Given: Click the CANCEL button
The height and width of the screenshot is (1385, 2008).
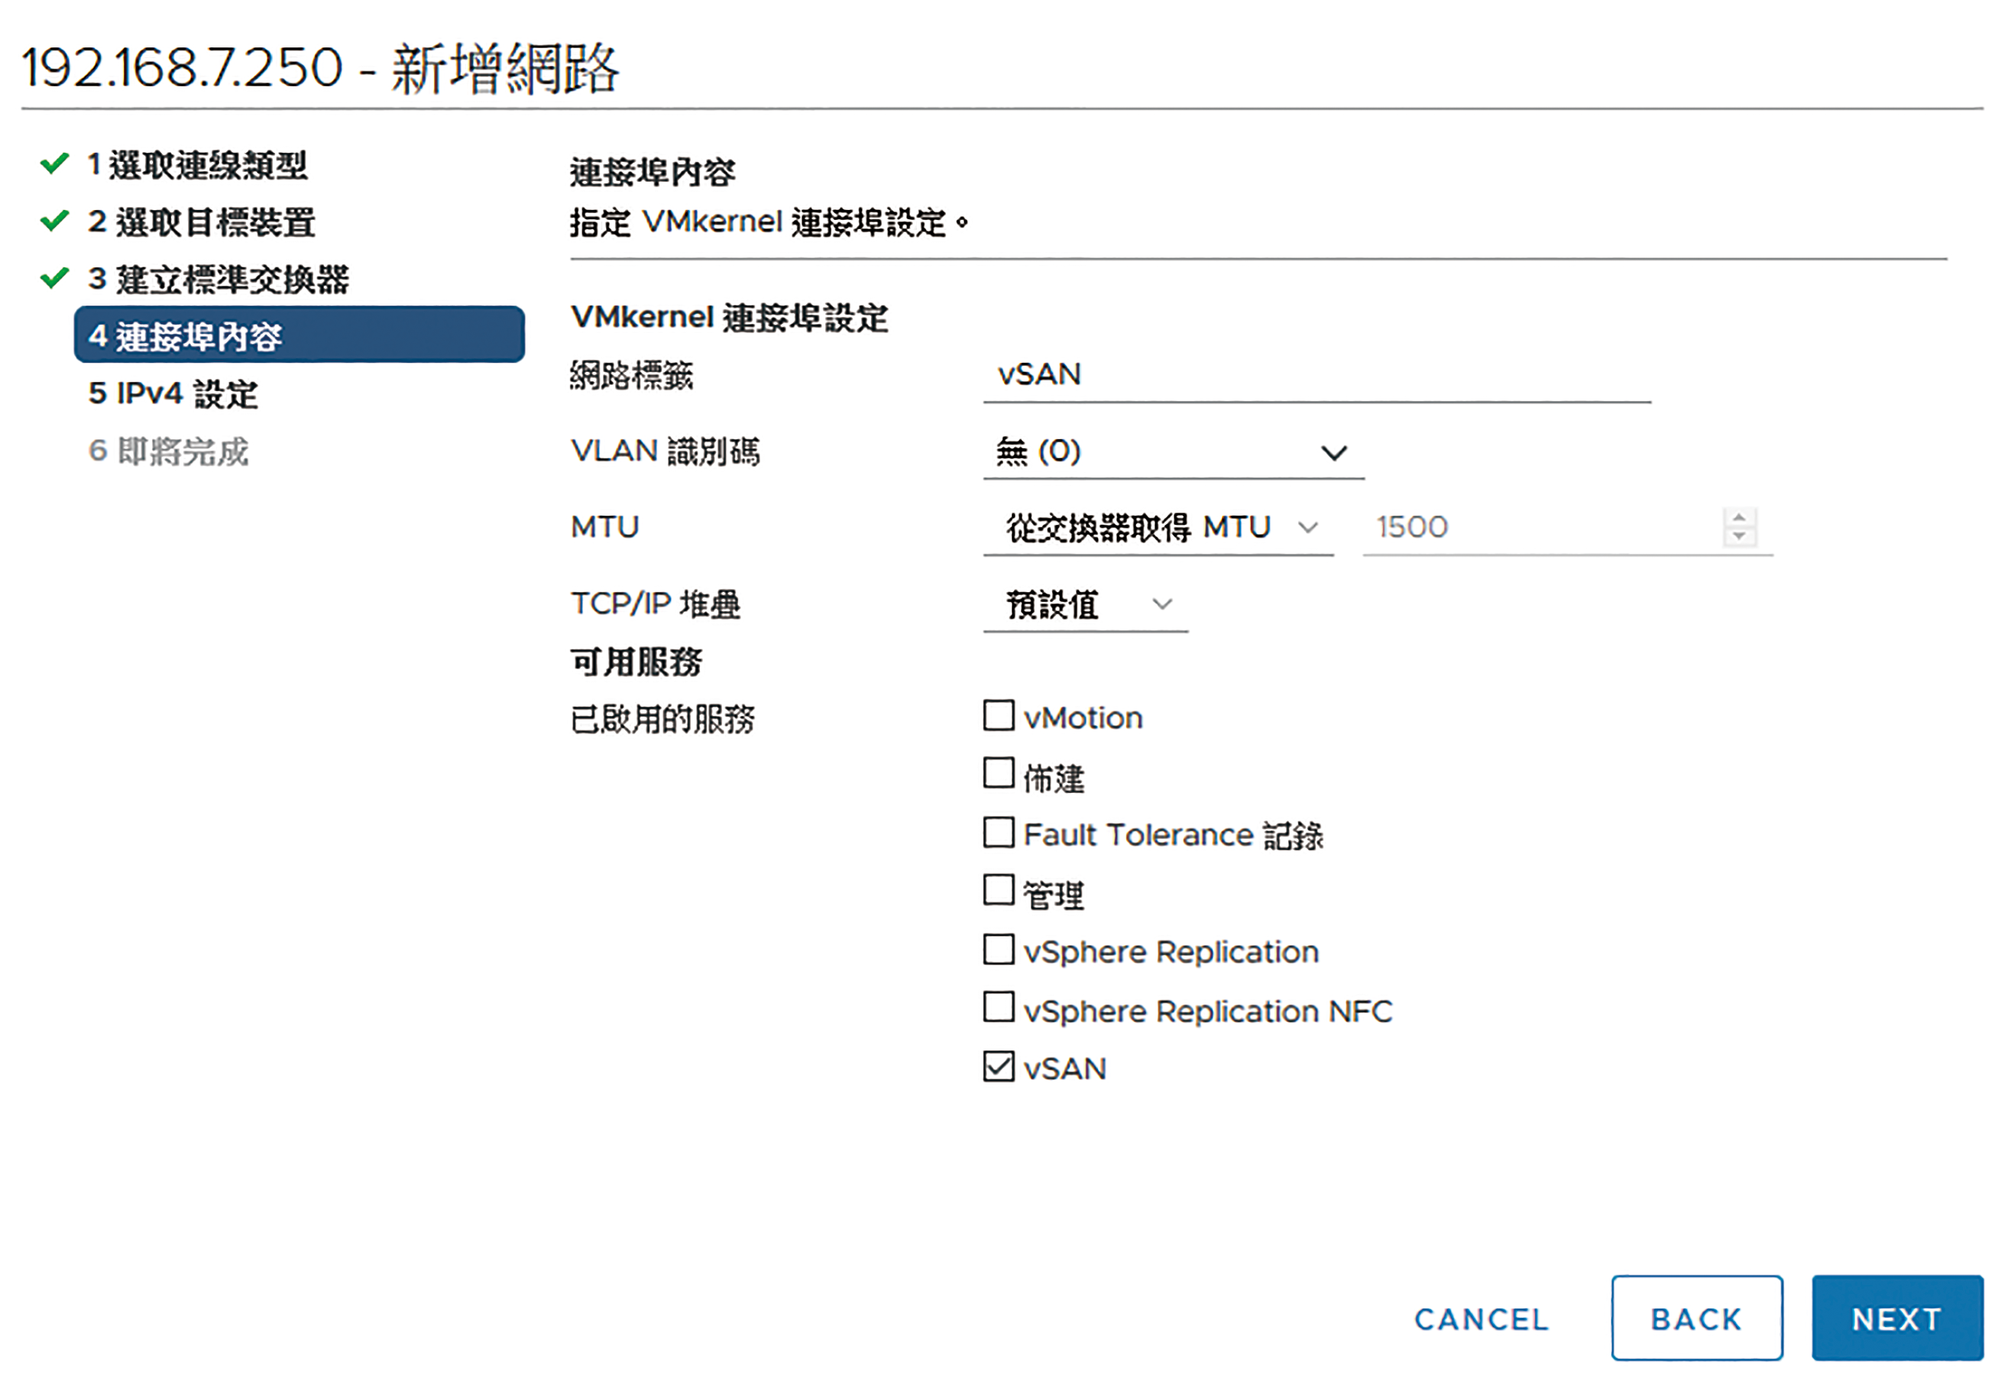Looking at the screenshot, I should coord(1482,1319).
